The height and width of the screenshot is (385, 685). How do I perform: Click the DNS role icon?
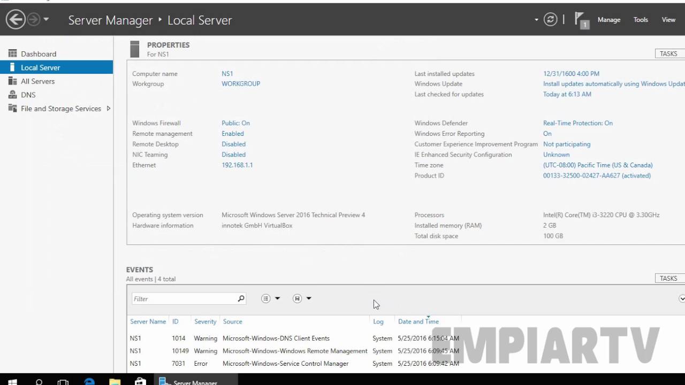click(12, 95)
